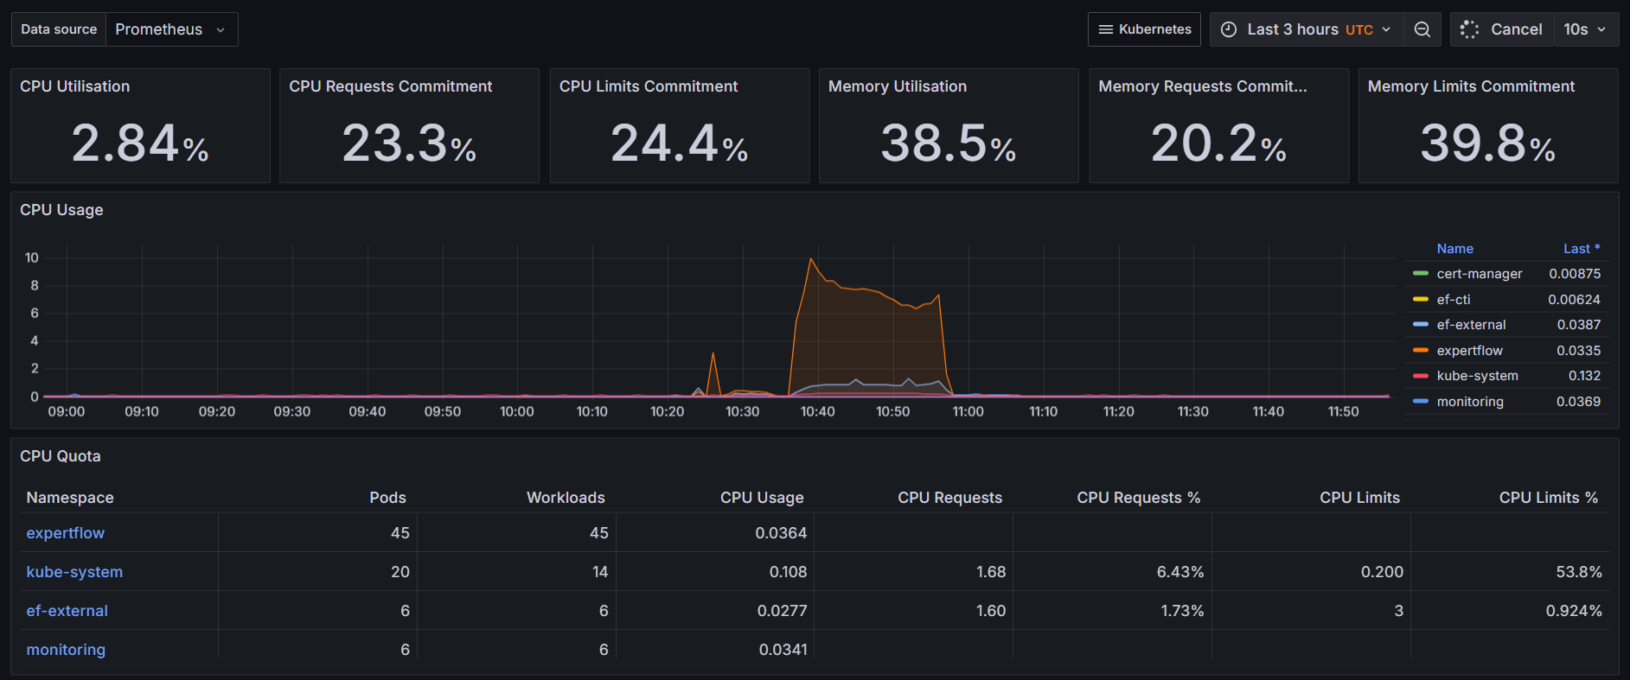Open the kube-system namespace link
The height and width of the screenshot is (680, 1630).
click(74, 572)
